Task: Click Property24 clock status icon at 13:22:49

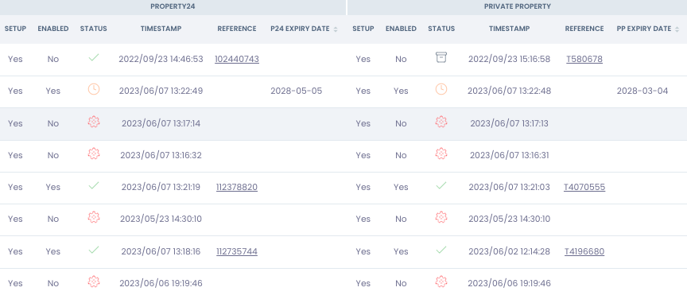Action: click(94, 89)
